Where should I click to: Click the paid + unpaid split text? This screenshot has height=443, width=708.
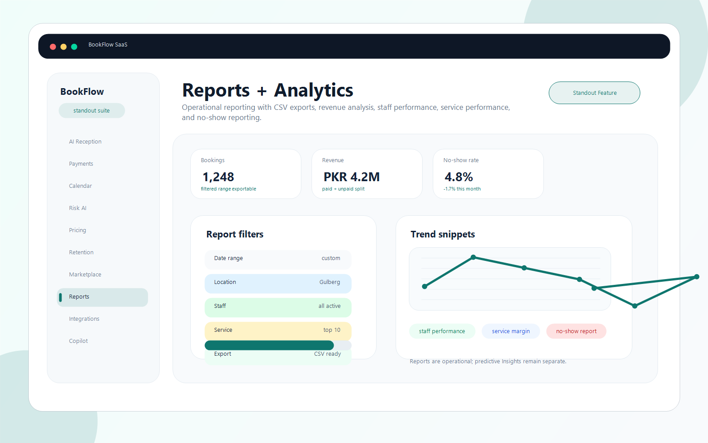343,189
